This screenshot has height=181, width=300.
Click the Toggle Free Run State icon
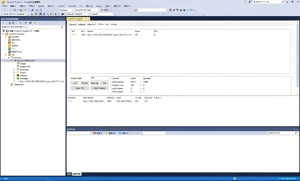[x=51, y=14]
